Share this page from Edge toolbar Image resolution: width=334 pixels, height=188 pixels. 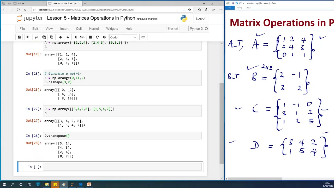213,10
